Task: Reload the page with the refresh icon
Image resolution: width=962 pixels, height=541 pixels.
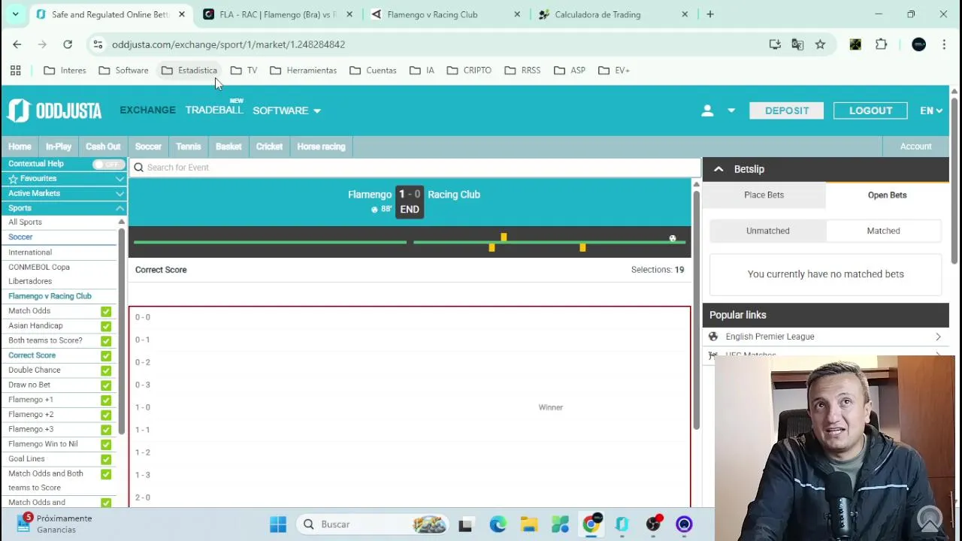Action: pyautogui.click(x=68, y=44)
